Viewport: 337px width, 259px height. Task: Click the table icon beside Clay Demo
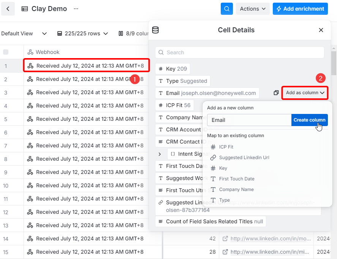click(25, 9)
